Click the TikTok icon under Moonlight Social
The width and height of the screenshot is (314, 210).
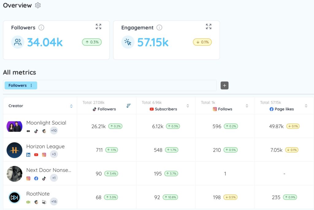[36, 131]
